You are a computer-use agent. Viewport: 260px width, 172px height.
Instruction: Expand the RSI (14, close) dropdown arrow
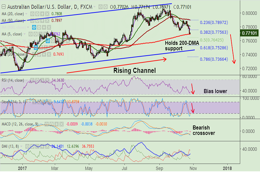[26, 80]
